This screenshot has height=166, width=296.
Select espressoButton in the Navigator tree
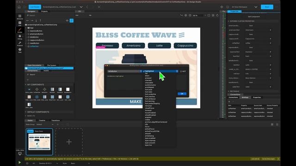36,31
